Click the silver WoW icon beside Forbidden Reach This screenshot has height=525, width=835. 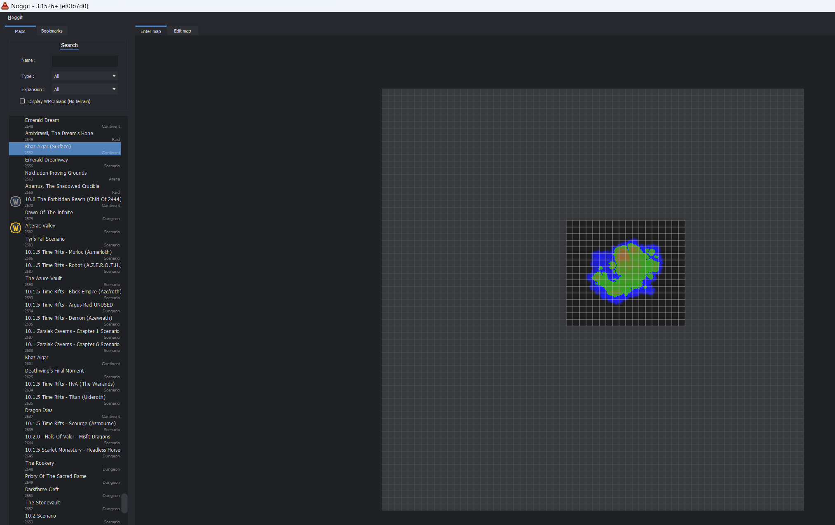click(16, 202)
